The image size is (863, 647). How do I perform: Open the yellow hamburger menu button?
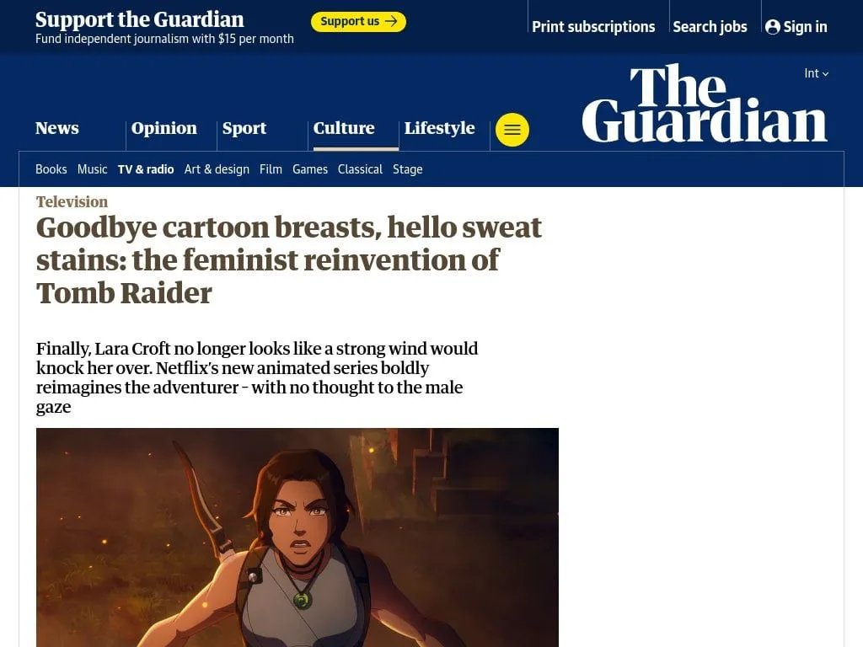click(512, 130)
